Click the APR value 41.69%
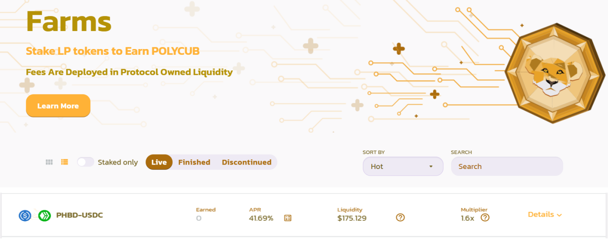This screenshot has height=239, width=608. click(261, 218)
